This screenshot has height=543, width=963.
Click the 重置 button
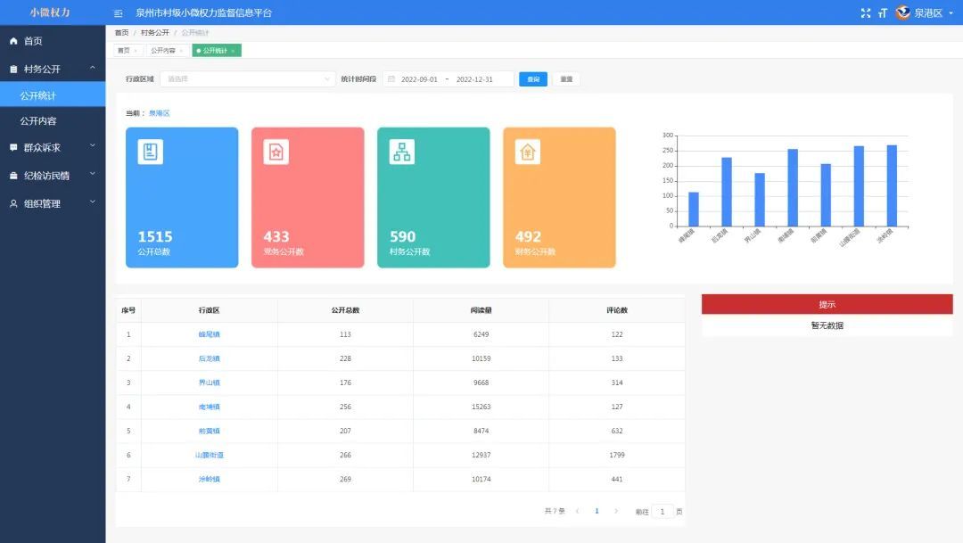coord(566,79)
